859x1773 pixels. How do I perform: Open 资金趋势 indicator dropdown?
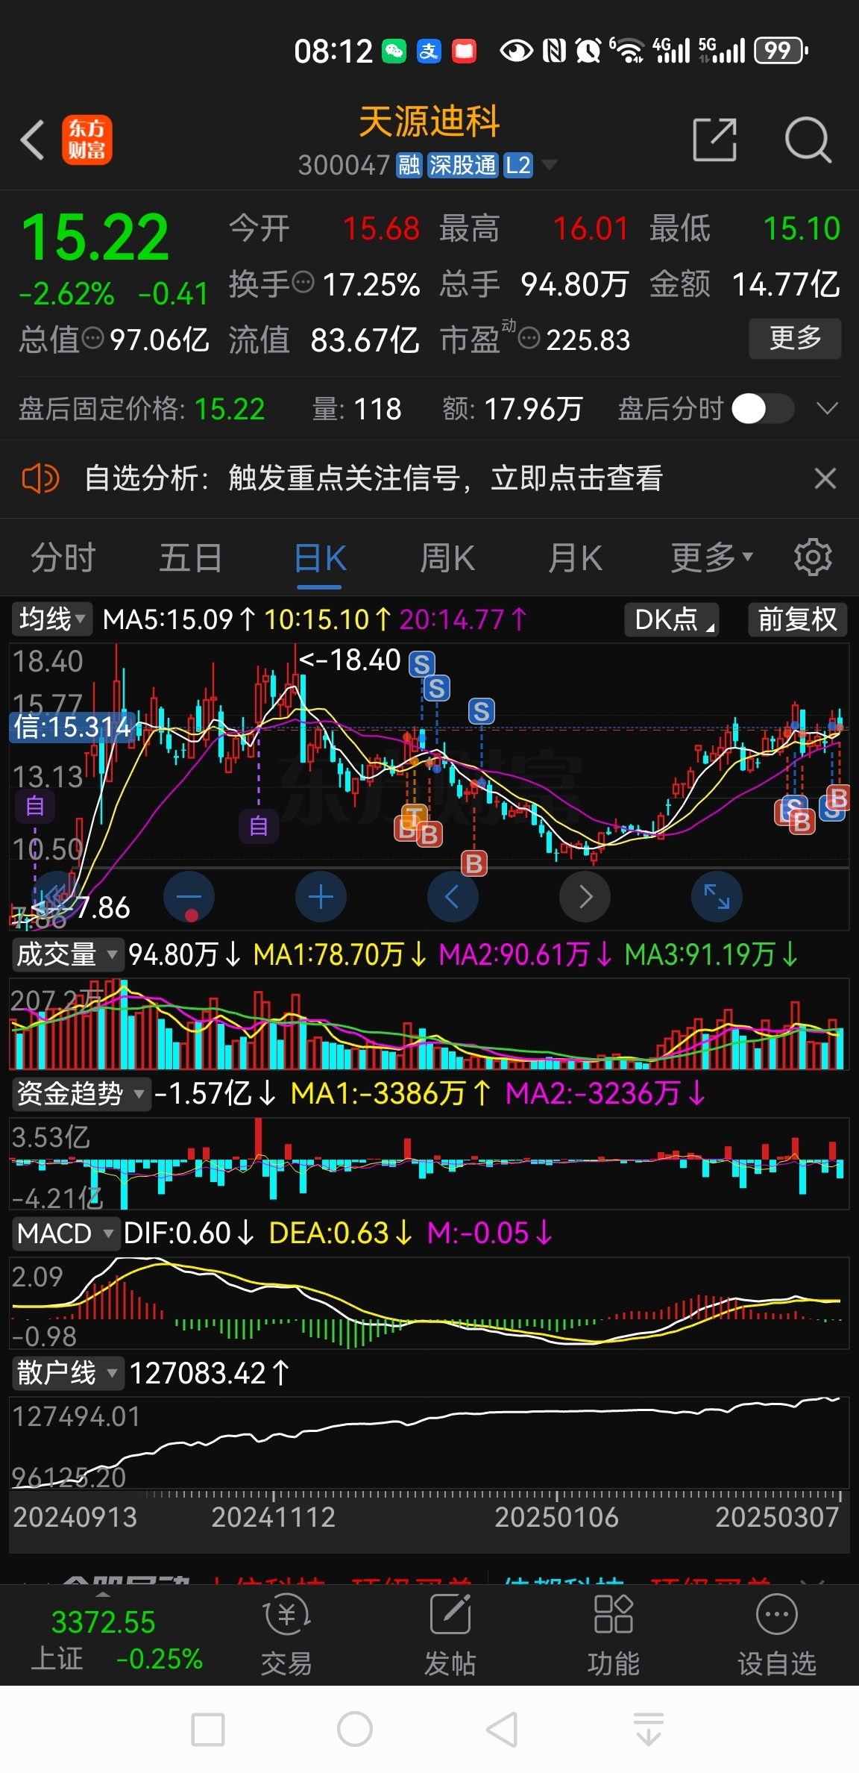tap(81, 1094)
